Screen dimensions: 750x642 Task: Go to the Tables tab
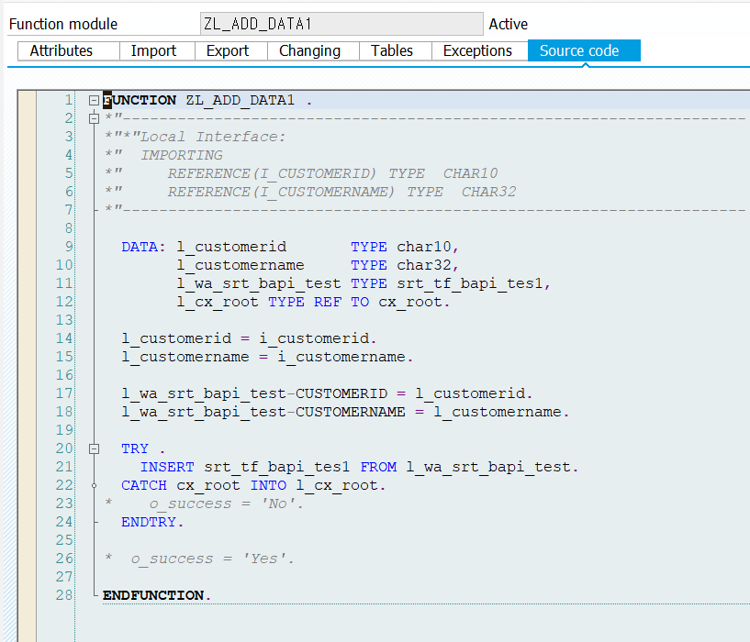pos(392,51)
